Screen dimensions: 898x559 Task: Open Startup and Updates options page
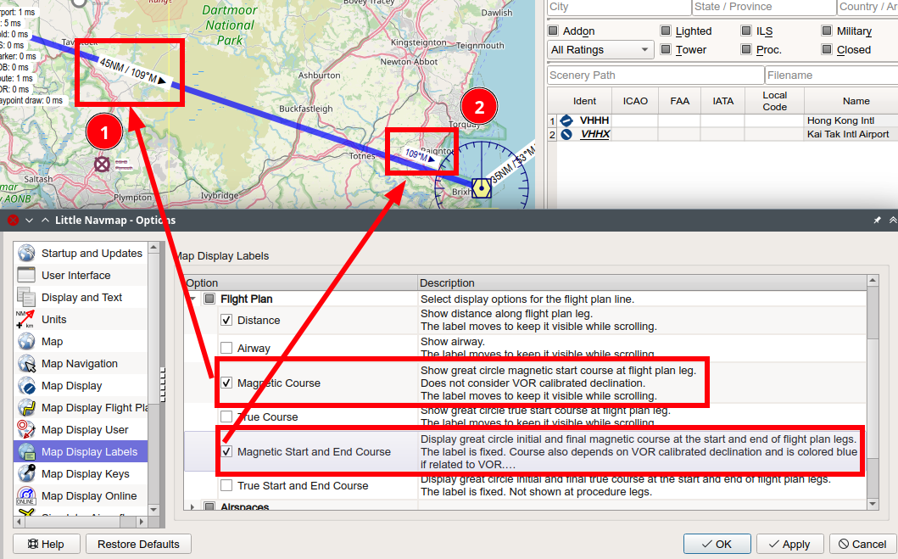pos(92,253)
